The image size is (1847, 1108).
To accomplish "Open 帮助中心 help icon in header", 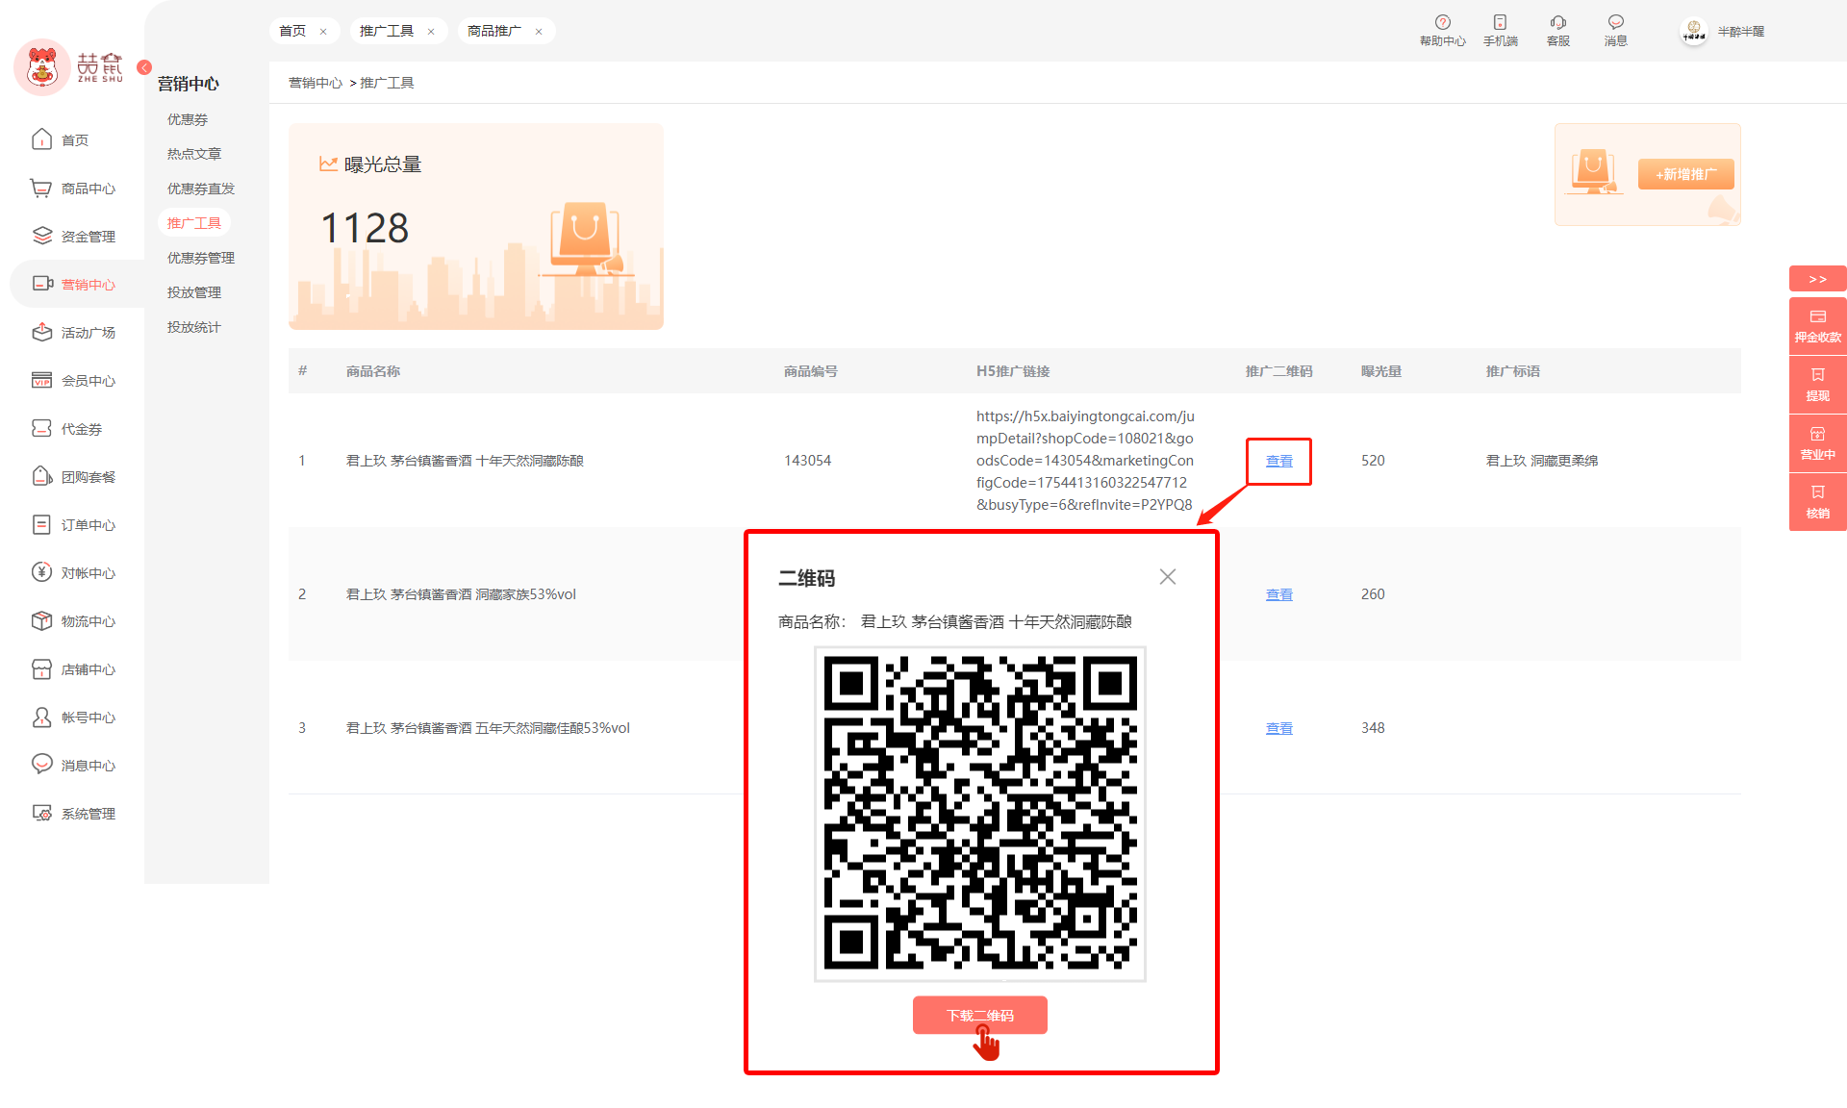I will click(1442, 22).
